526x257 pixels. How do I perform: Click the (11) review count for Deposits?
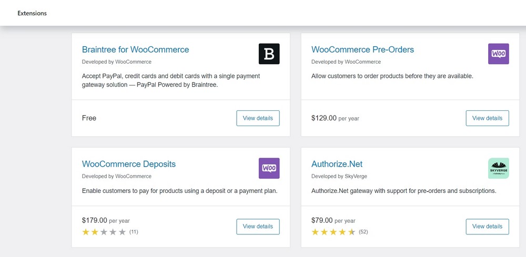[134, 232]
